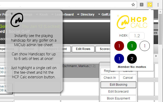
Task: Select Book Equipment in context menu
Action: click(x=118, y=98)
